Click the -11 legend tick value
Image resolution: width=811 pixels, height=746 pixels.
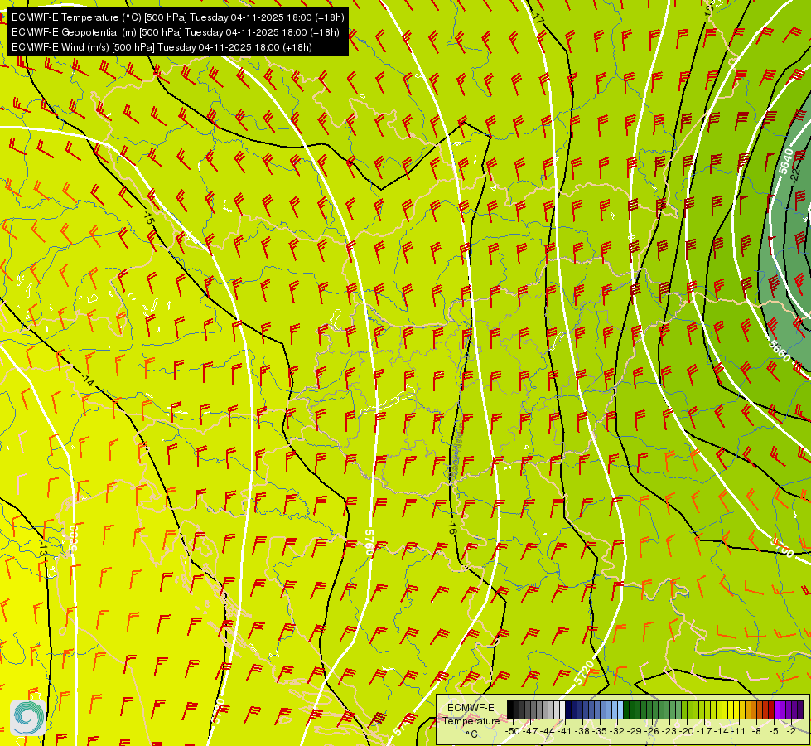[738, 732]
